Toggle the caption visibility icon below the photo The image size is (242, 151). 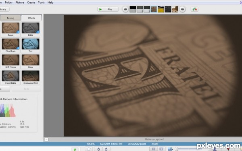[46, 139]
